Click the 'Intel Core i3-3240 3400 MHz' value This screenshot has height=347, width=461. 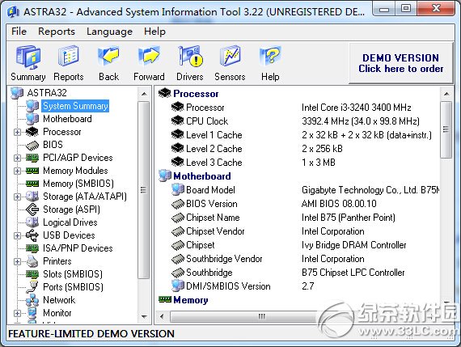[x=357, y=108]
